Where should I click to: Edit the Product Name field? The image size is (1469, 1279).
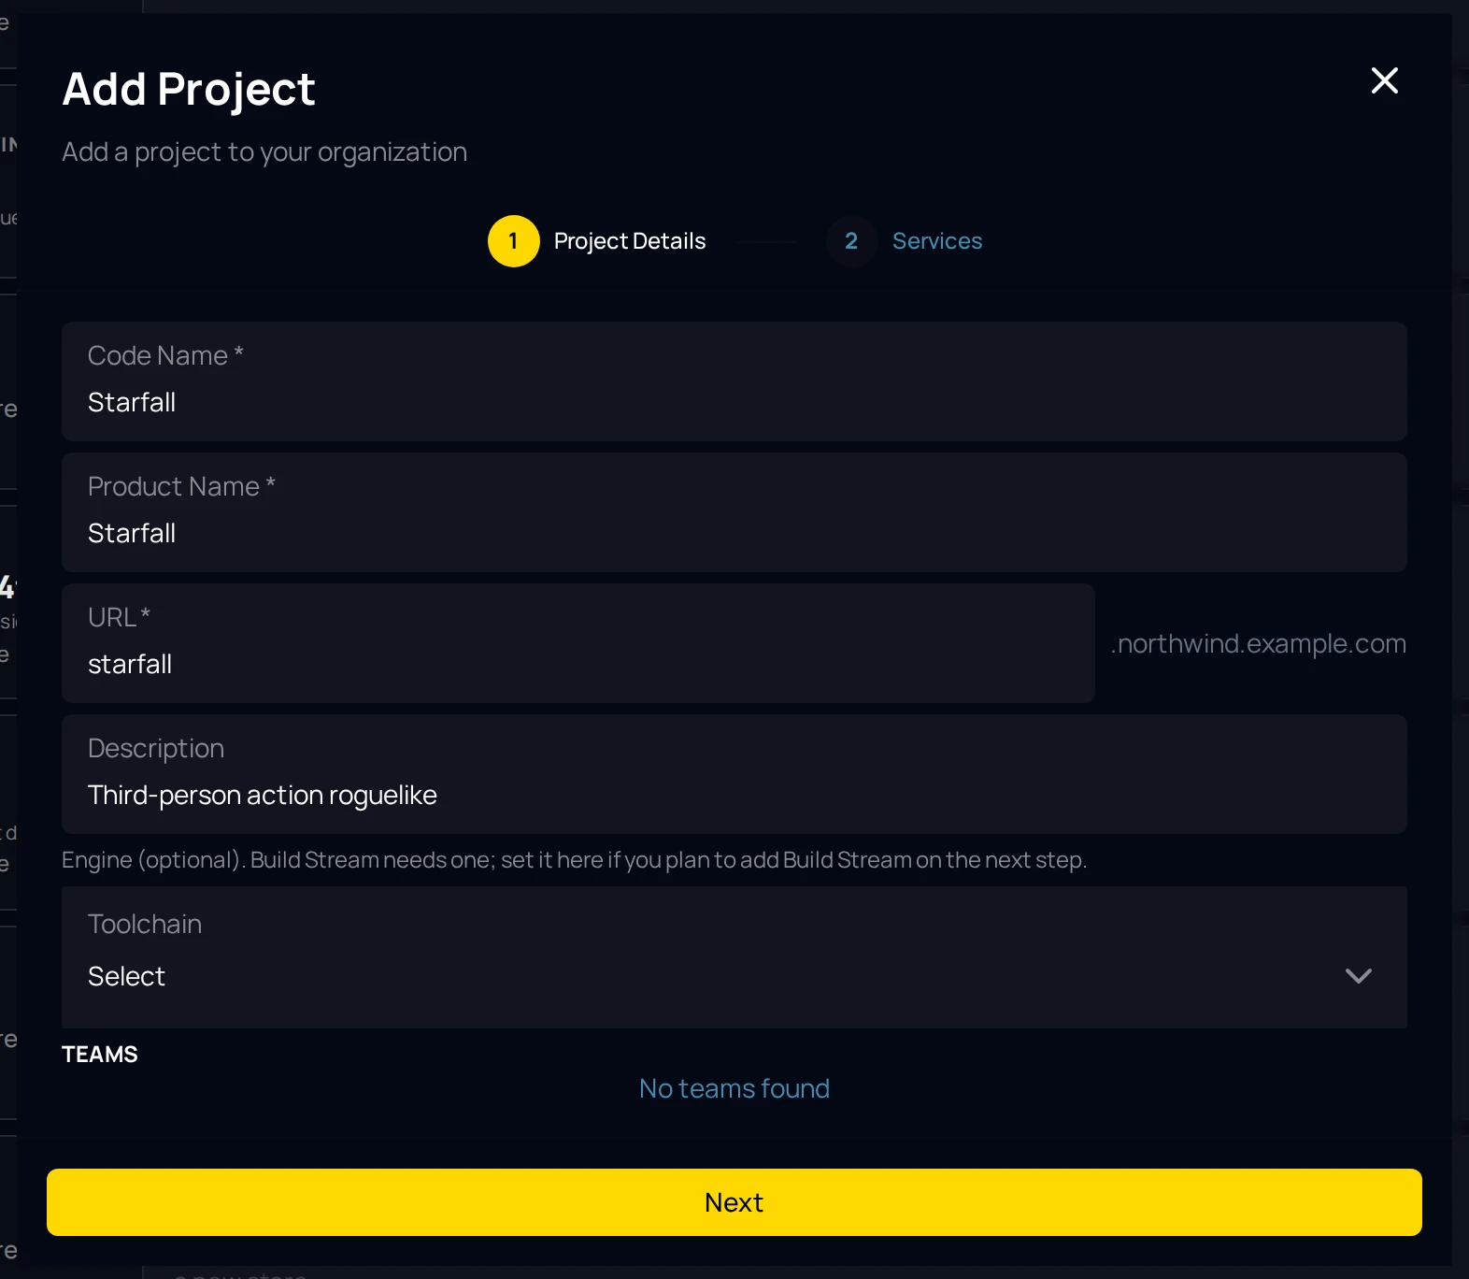point(734,512)
